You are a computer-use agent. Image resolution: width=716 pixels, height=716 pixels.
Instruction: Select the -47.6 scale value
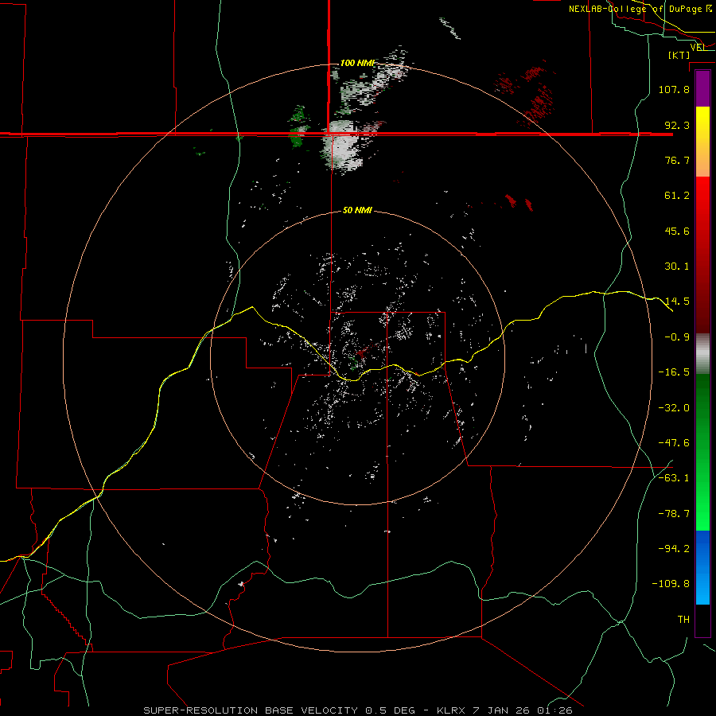674,442
